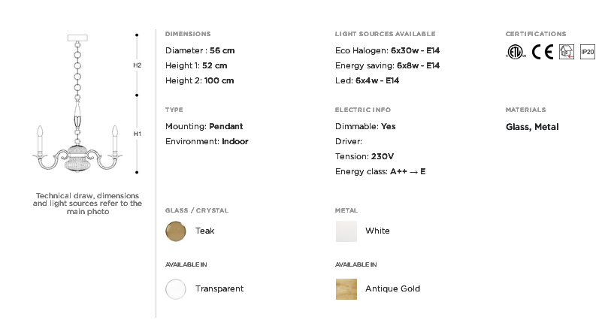Click the White metal label text
Viewport: 605px width, 320px height.
click(x=377, y=231)
